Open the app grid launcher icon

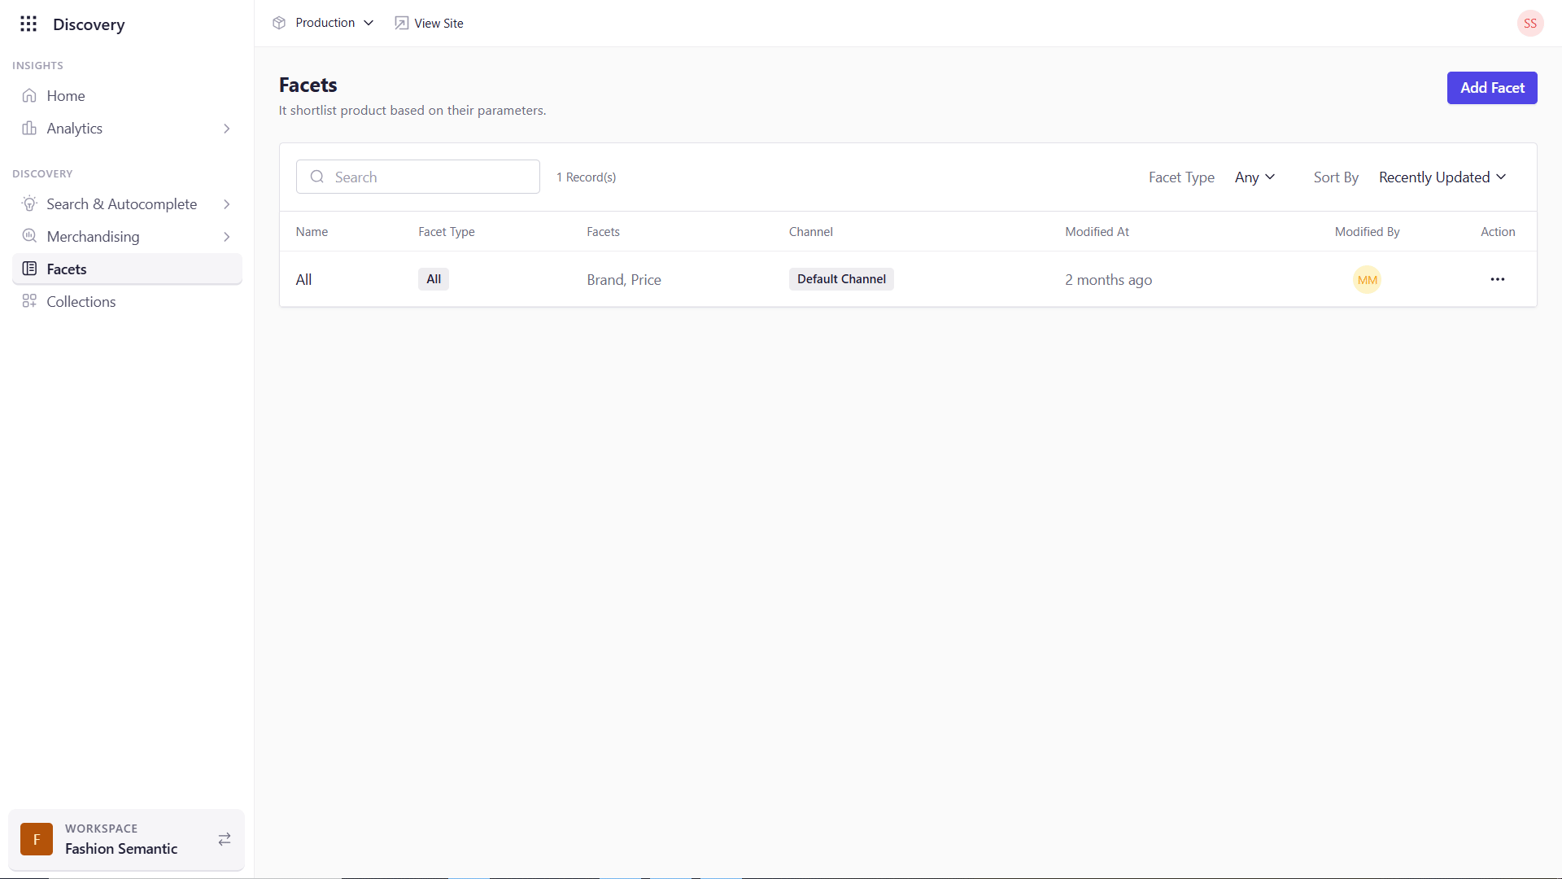28,24
